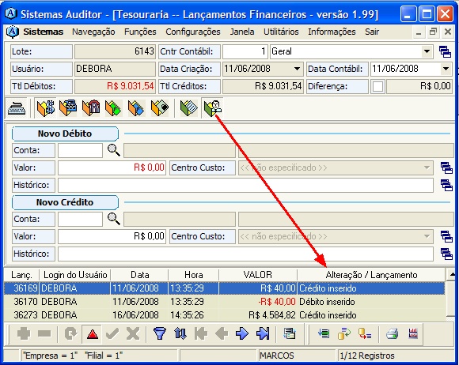Click the debit Histórico input field
This screenshot has width=459, height=365.
(245, 185)
